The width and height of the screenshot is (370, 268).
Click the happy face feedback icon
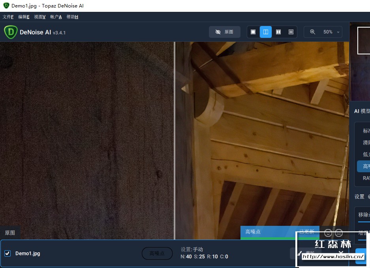(x=328, y=233)
